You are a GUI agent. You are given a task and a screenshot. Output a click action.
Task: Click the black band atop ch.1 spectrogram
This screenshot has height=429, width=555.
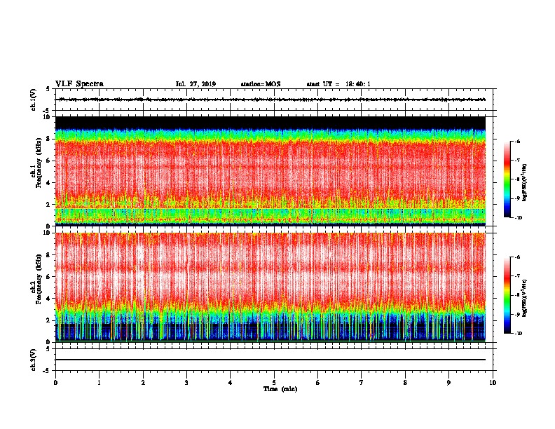point(270,123)
